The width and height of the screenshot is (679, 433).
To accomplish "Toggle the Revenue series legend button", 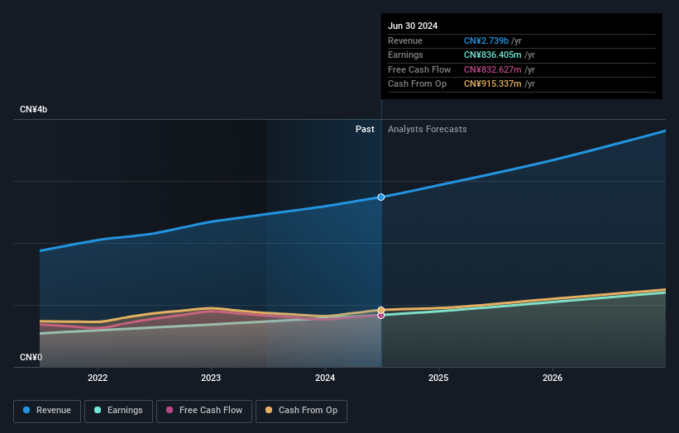I will point(47,411).
